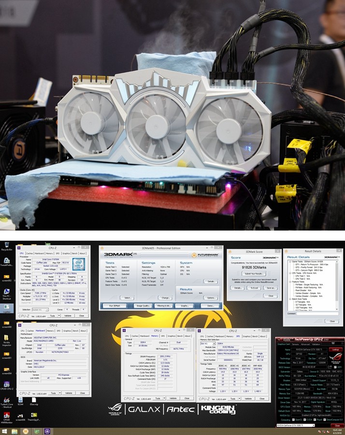This screenshot has height=435, width=345.
Task: Open Graphics tab in Mainboard CPU-Z window
Action: pyautogui.click(x=67, y=331)
